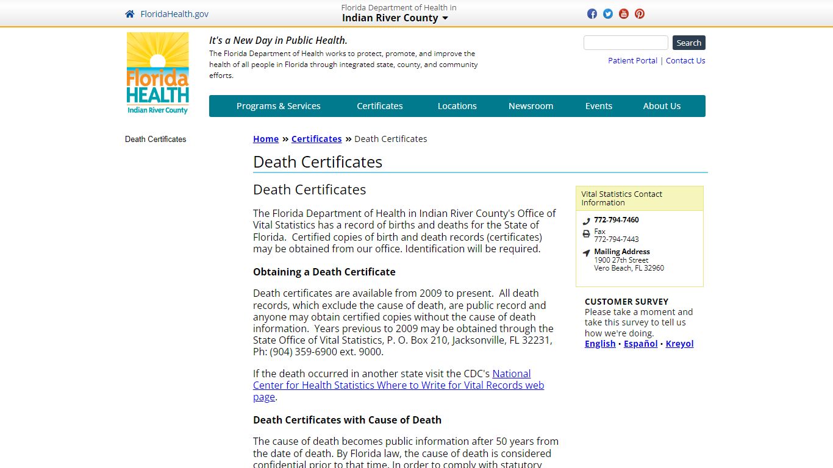833x468 pixels.
Task: Focus the site search input field
Action: click(626, 43)
